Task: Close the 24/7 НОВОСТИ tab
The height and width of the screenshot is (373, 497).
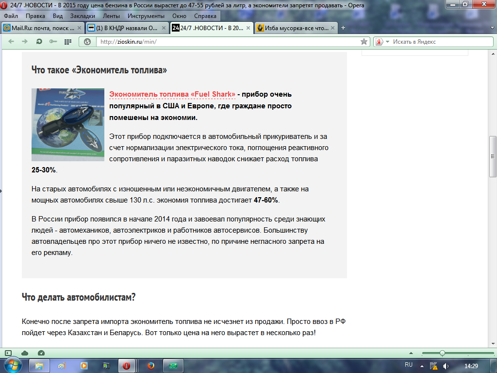Action: pos(248,28)
